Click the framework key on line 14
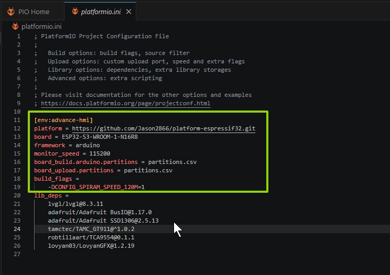The width and height of the screenshot is (390, 275). click(x=50, y=145)
